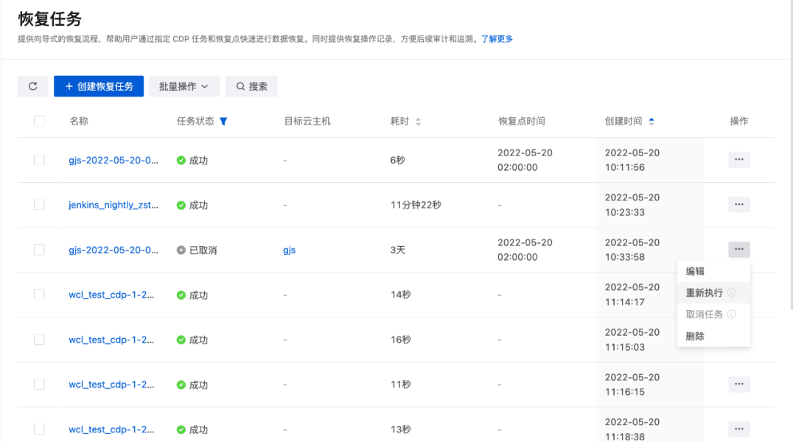Check the jenkins_nightly_zst row checkbox

tap(39, 205)
